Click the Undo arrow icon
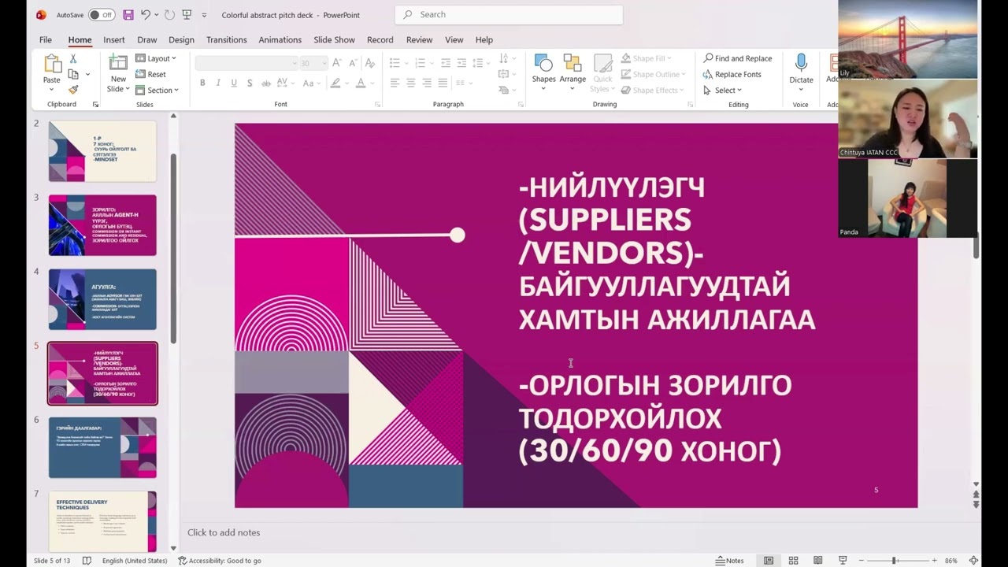This screenshot has width=1008, height=567. (146, 15)
